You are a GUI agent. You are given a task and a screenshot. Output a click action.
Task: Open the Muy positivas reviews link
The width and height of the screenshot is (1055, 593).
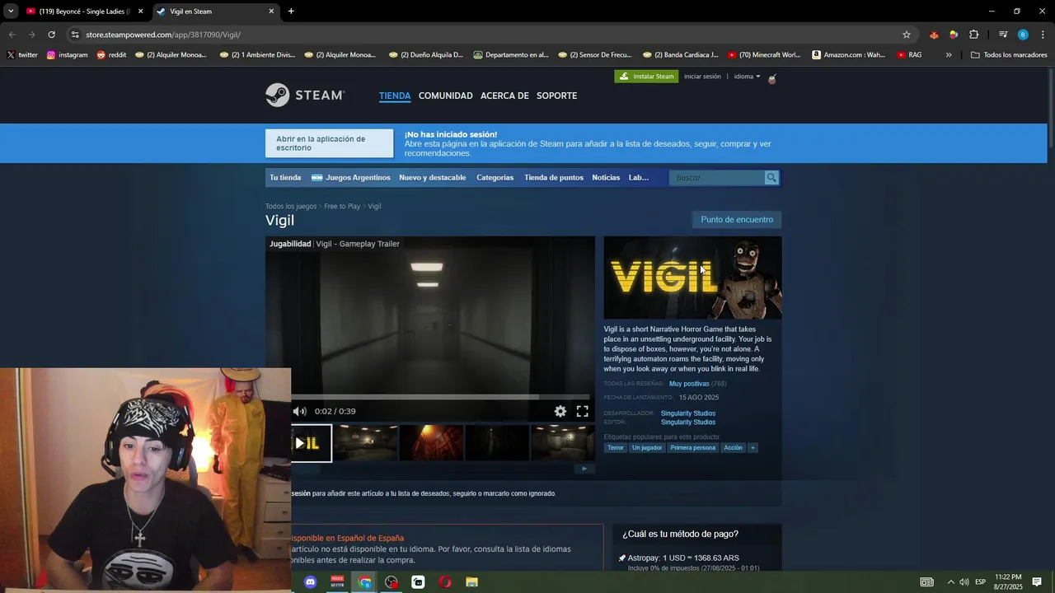coord(689,384)
